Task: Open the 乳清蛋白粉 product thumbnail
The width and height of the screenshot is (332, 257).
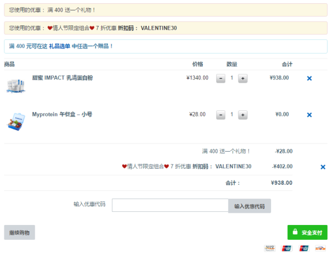Action: (16, 85)
